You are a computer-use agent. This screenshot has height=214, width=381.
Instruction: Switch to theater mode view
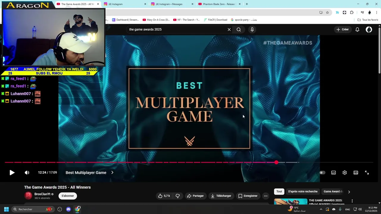[x=356, y=173]
